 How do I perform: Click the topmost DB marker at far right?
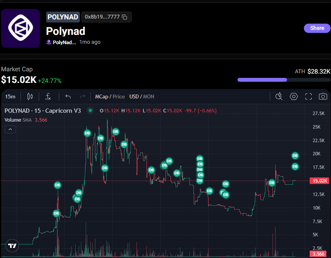[x=295, y=156]
